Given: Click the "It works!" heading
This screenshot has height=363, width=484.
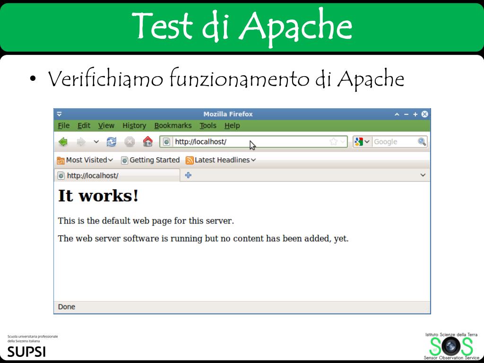Looking at the screenshot, I should coord(98,196).
